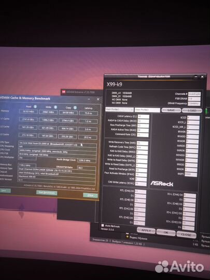Click Start Benchmark in AIDA64 window
Viewport: 210px width, 280px height.
[47, 193]
